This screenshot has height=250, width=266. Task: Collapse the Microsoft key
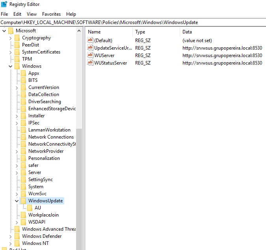[x=4, y=31]
